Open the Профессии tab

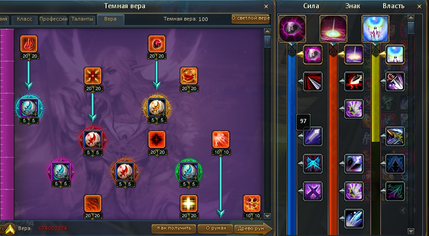click(54, 19)
